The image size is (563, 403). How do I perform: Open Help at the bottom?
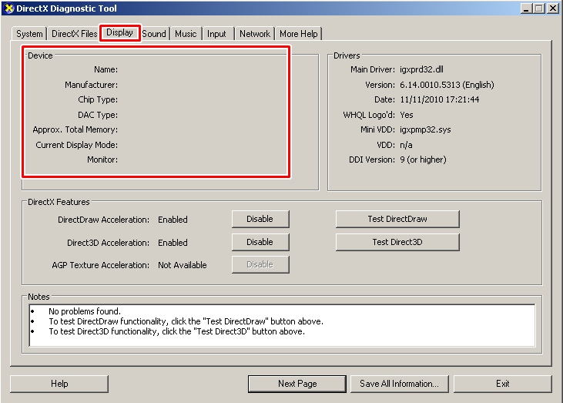pyautogui.click(x=59, y=384)
